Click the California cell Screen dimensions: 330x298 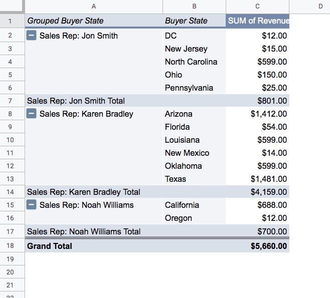(x=194, y=205)
